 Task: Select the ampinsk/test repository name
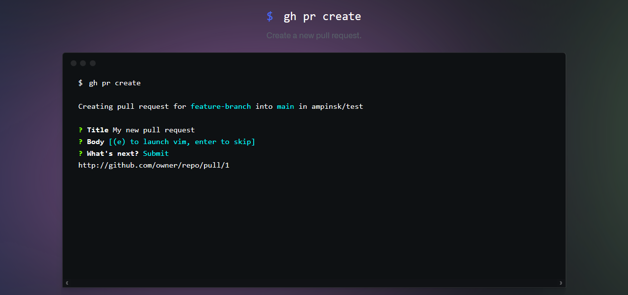pos(339,106)
